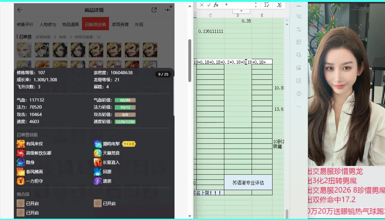
Task: Click the yellow badge beside 潮鸣电掣
Action: [x=129, y=144]
